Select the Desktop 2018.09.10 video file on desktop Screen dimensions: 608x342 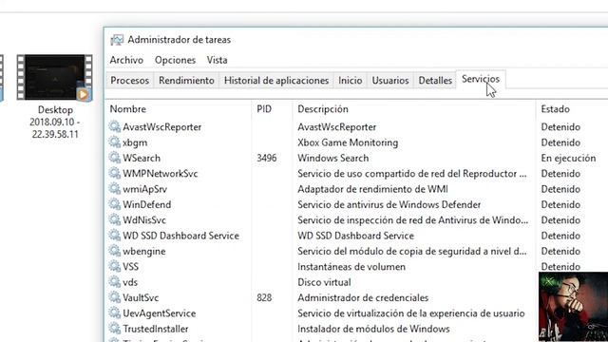[x=55, y=97]
